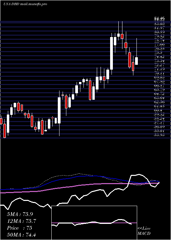The width and height of the screenshot is (171, 240).
Task: Click the '<<Live MACD' label
Action: 144,231
